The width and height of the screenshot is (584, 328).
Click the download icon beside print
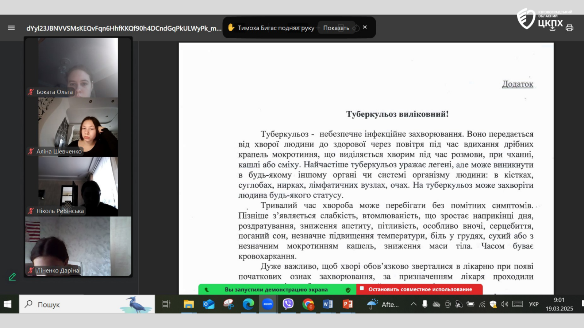[x=553, y=28]
